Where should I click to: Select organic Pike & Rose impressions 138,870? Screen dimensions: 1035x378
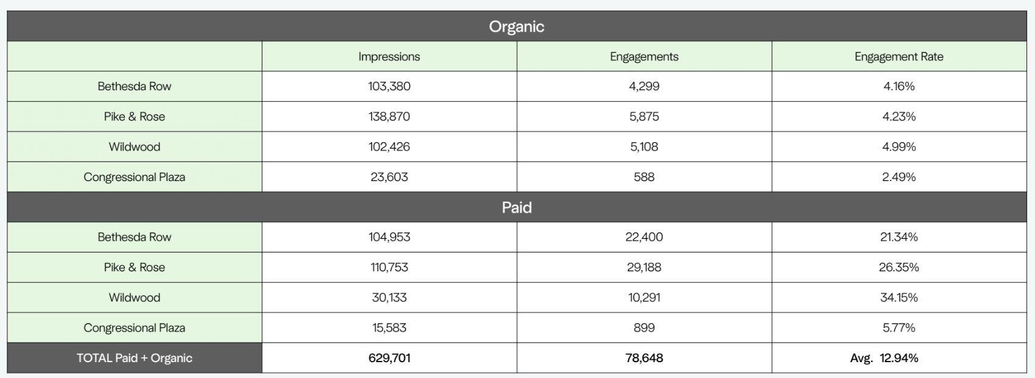pos(389,116)
